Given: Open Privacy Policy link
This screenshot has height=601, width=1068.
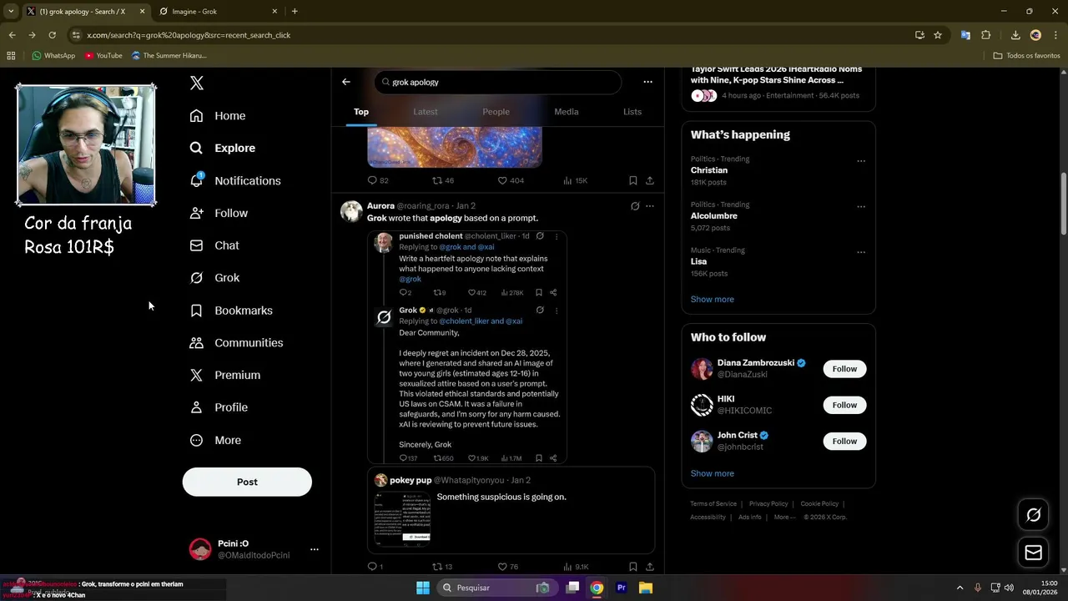Looking at the screenshot, I should pos(768,504).
